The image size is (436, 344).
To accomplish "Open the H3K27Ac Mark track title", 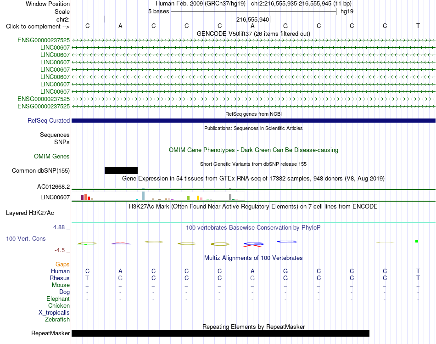I will click(x=253, y=207).
